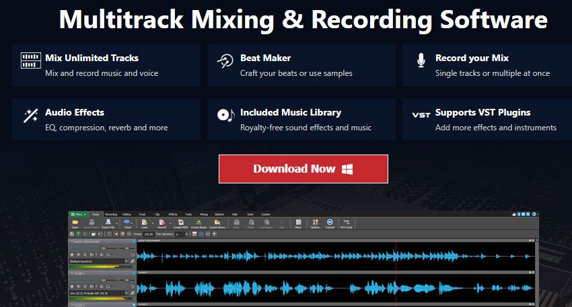
Task: Switch to the Tools tab in MixPad
Action: (188, 214)
